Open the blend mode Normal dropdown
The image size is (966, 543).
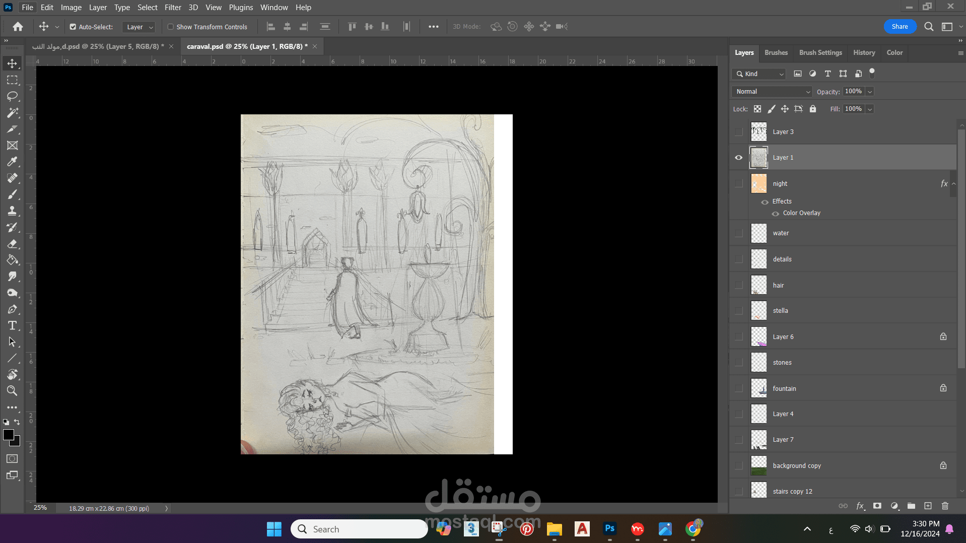(x=772, y=92)
